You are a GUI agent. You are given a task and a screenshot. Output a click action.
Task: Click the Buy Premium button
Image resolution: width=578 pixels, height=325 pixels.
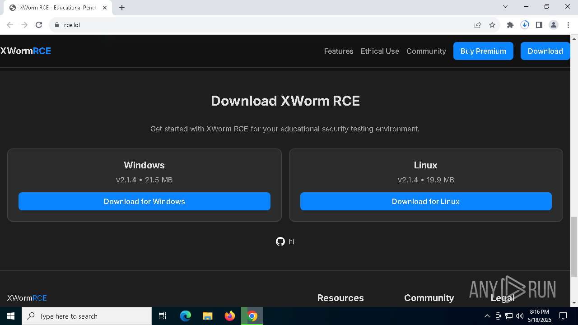(x=483, y=51)
